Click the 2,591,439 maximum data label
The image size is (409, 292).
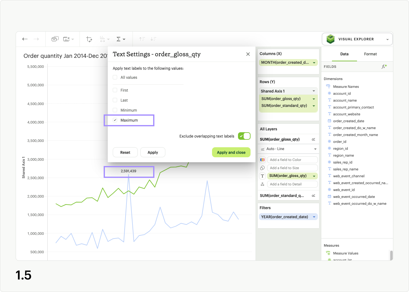coord(128,171)
